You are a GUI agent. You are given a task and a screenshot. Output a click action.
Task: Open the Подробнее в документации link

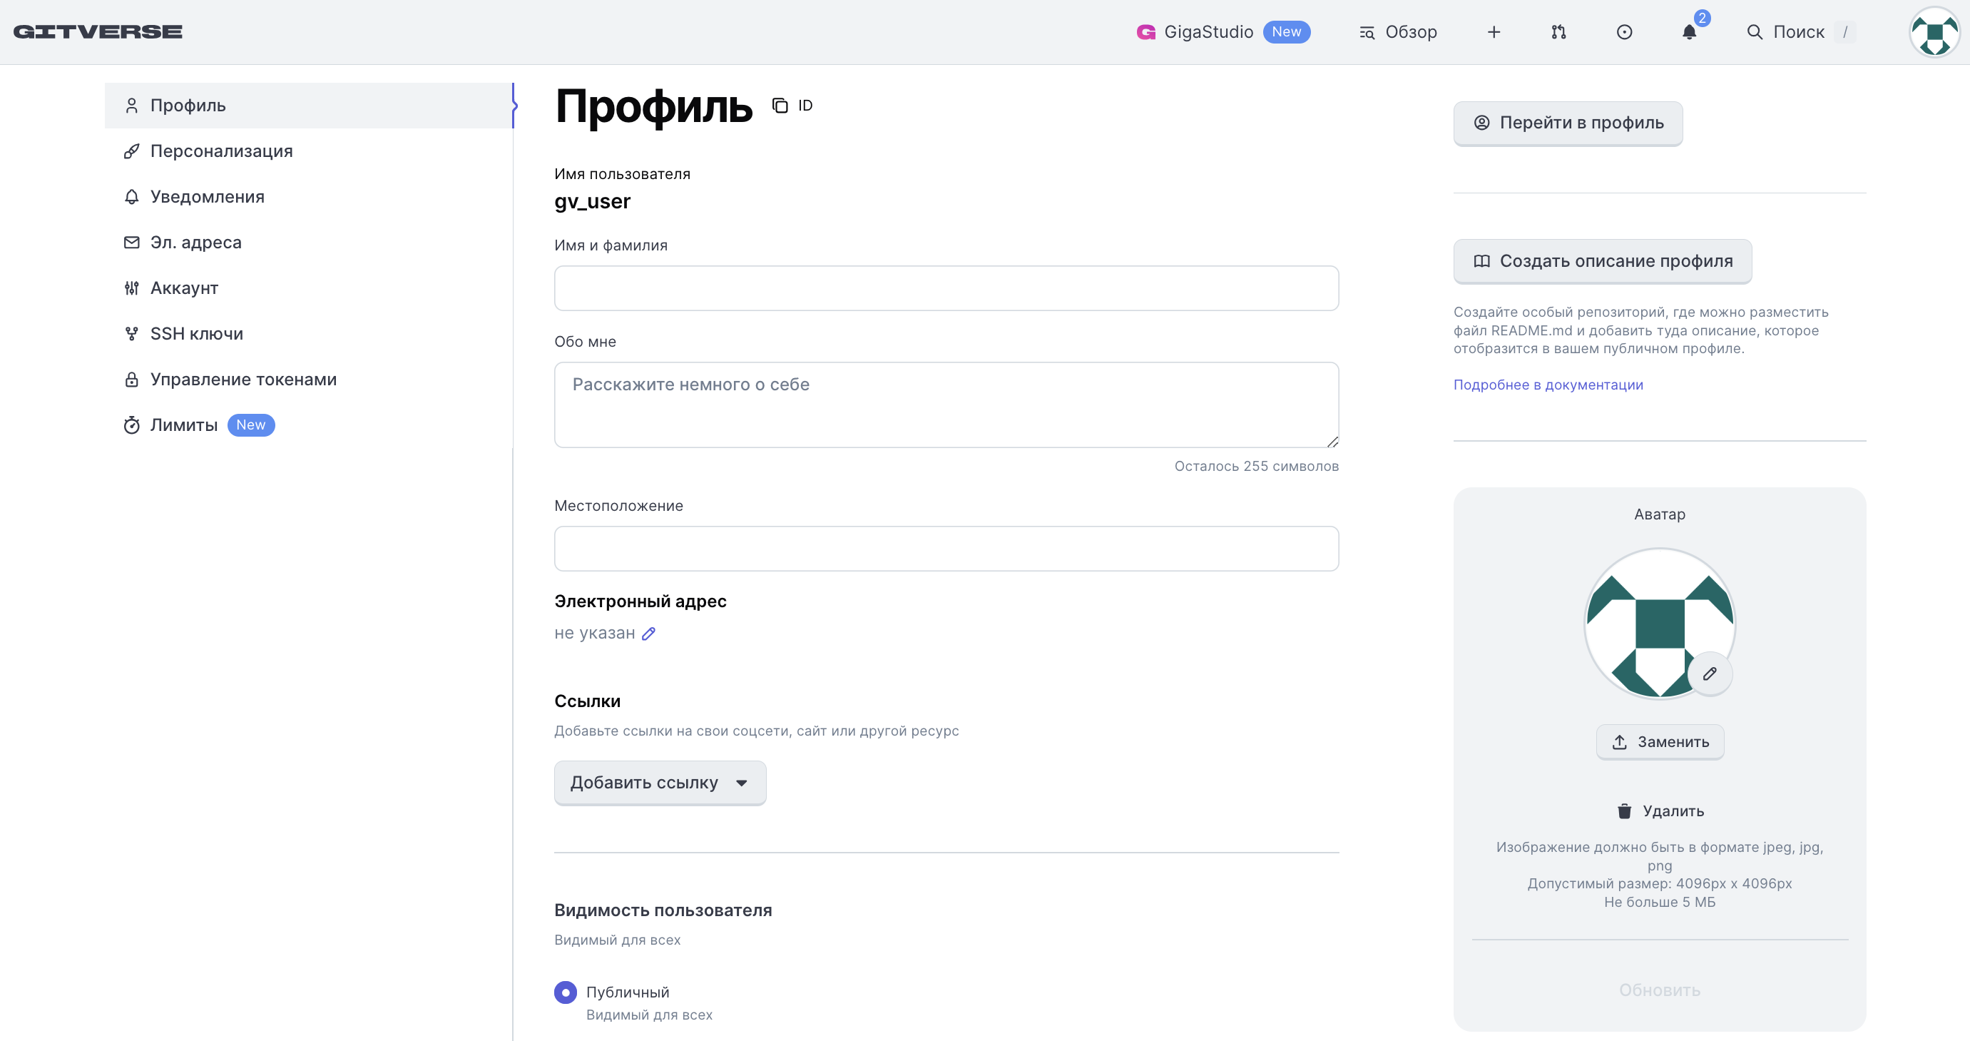[1548, 385]
